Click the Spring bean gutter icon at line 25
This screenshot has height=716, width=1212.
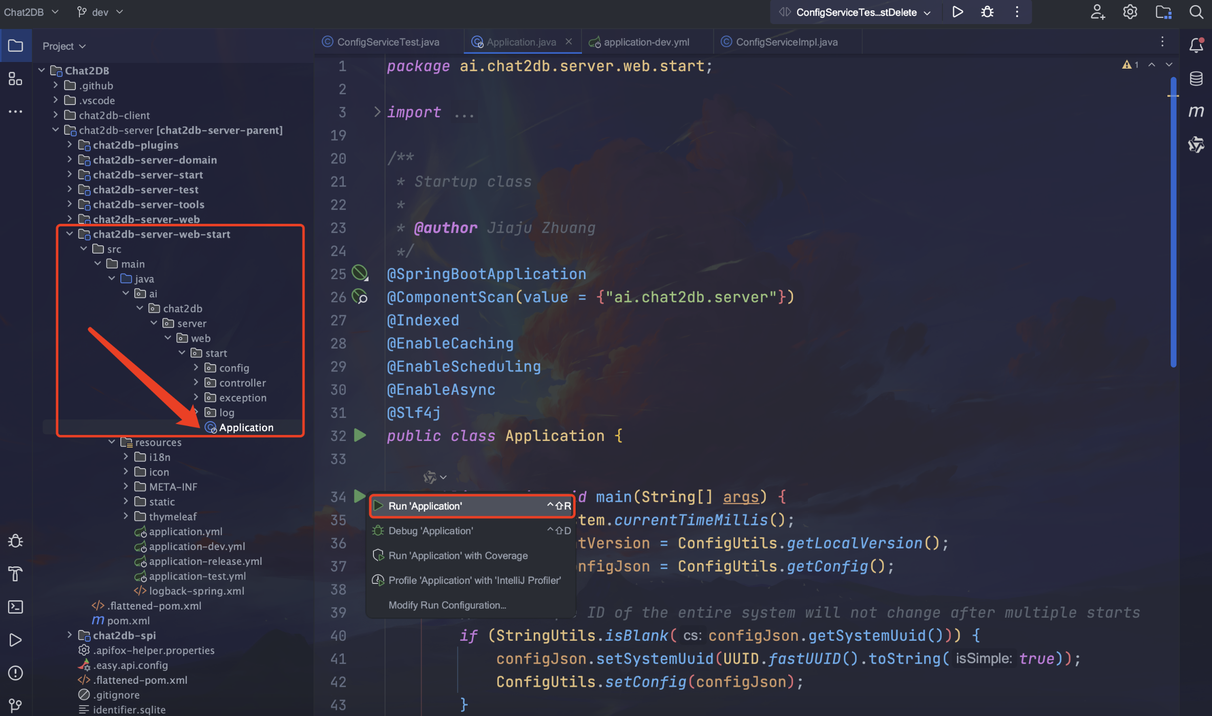click(360, 273)
